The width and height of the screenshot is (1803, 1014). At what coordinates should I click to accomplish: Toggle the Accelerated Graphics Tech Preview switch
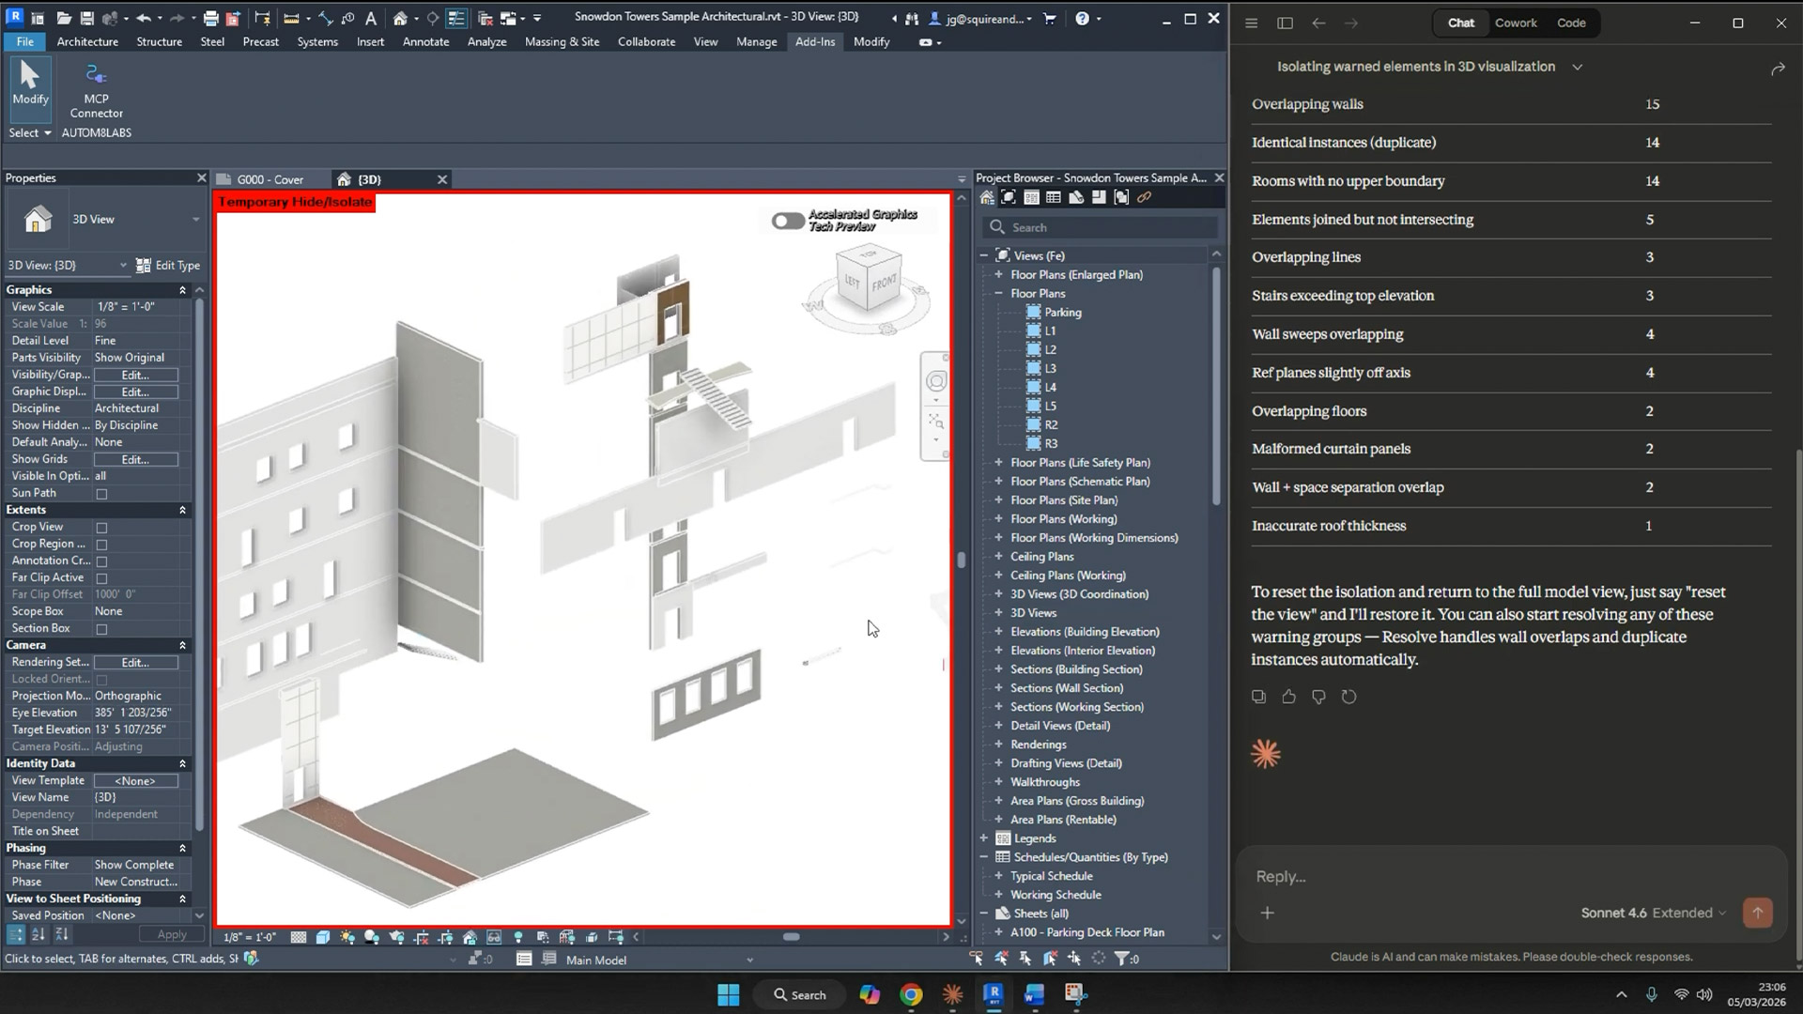(787, 221)
